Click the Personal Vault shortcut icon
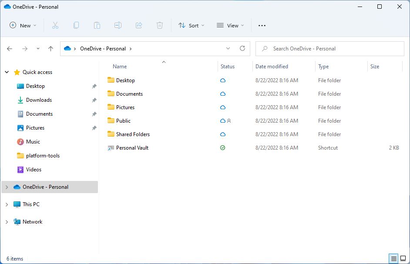 111,148
